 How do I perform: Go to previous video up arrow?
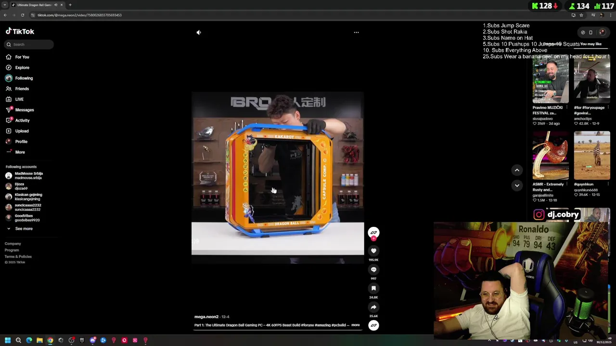point(517,170)
